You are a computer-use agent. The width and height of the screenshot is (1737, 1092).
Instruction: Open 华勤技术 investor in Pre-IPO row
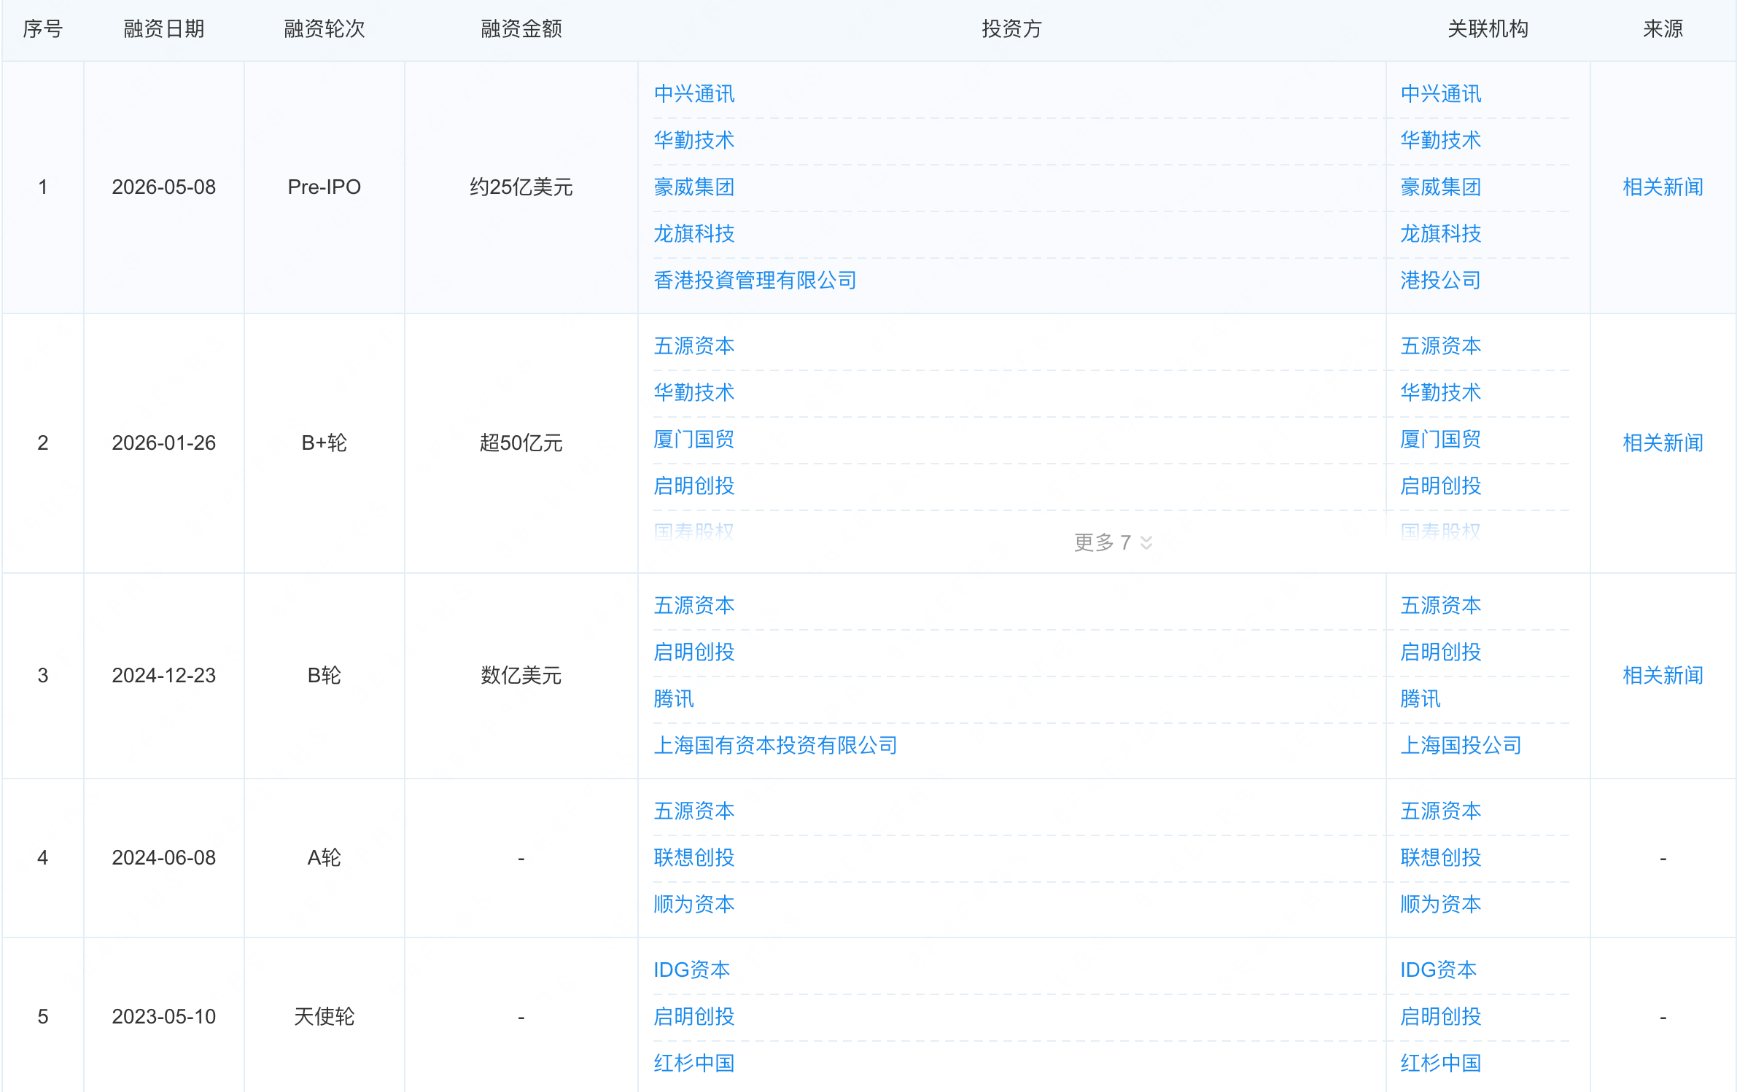(694, 141)
